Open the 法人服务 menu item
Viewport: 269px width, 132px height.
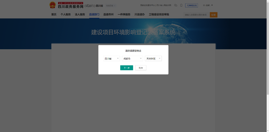point(80,15)
